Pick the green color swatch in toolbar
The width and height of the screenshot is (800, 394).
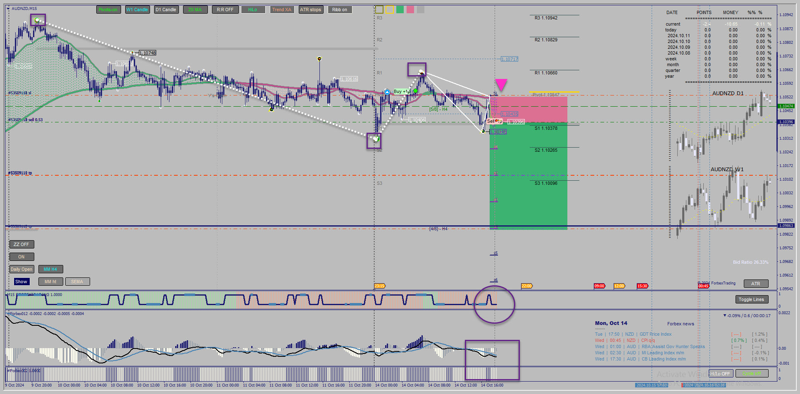(400, 10)
